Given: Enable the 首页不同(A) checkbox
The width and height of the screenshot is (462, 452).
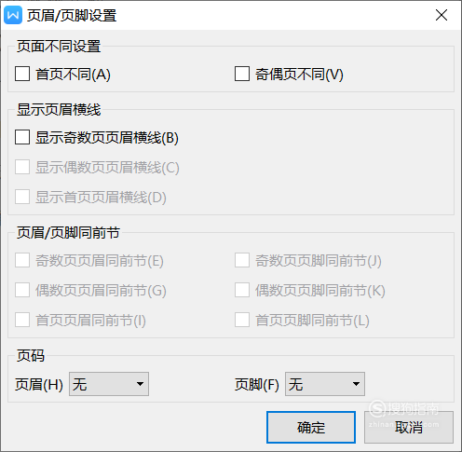Looking at the screenshot, I should point(22,74).
